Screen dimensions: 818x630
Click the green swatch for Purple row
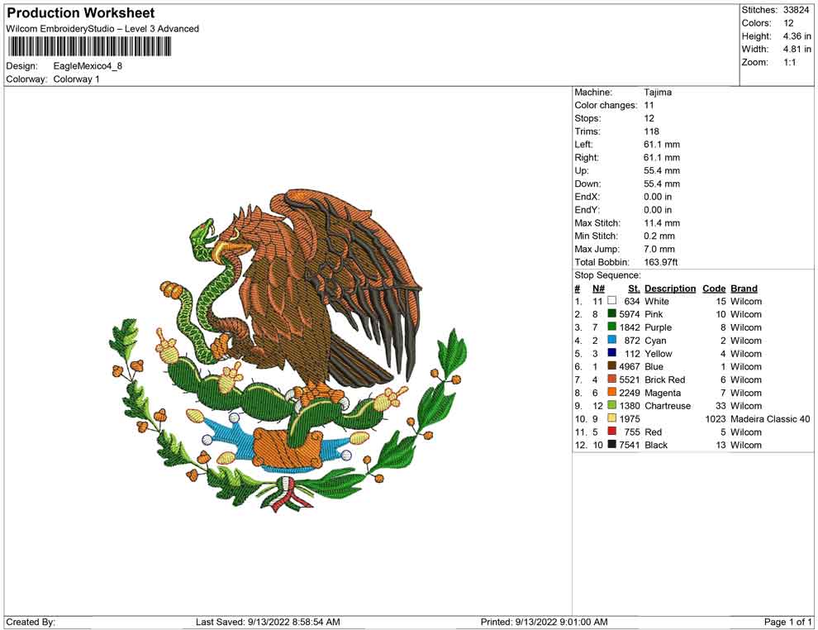click(612, 327)
